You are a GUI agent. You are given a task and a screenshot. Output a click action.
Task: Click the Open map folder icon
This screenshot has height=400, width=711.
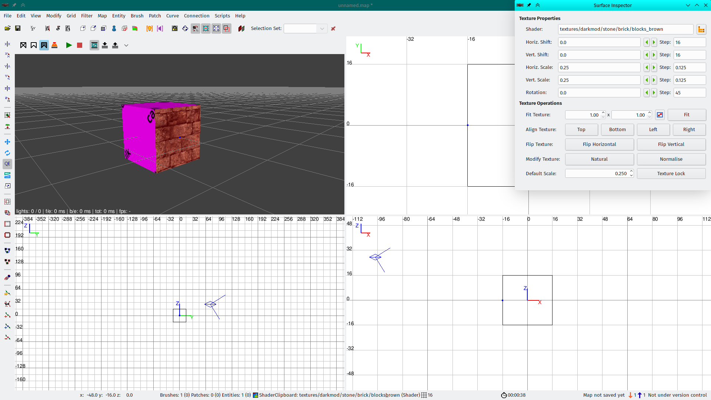pos(7,29)
